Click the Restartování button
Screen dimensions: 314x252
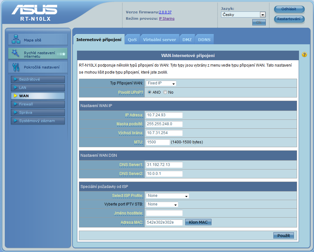pos(289,19)
